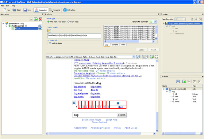Open the address bar URL dropdown arrow

coord(134,57)
